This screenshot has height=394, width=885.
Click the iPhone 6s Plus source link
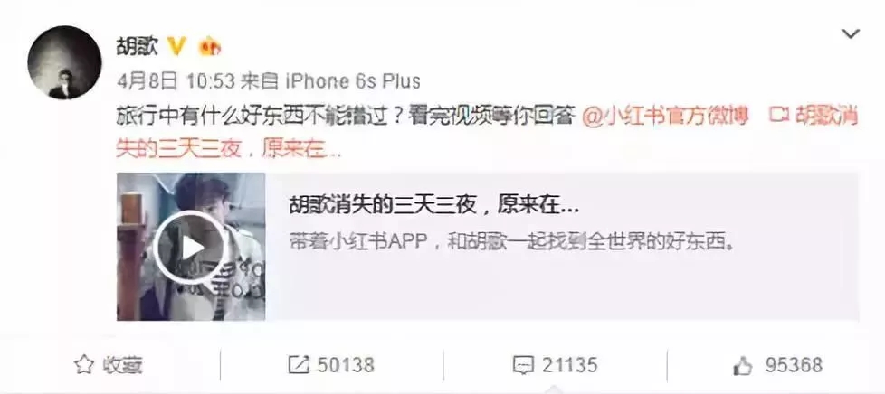(353, 81)
